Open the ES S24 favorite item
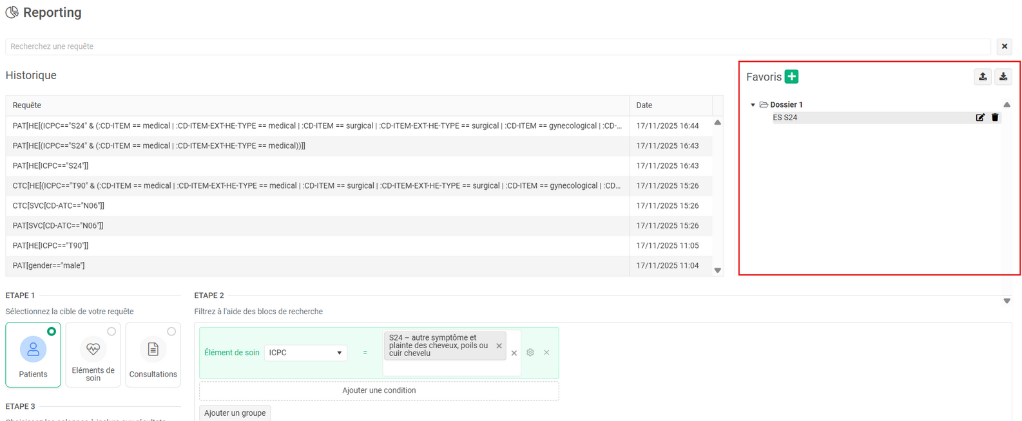 [785, 118]
